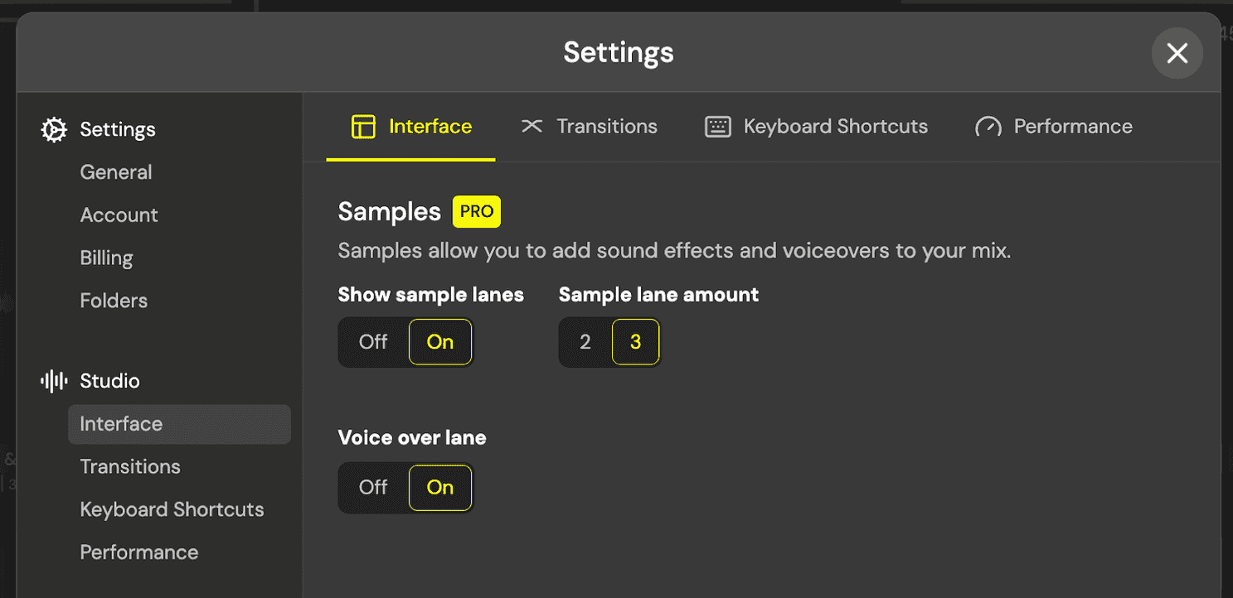Click the Keyboard Shortcuts keyboard icon
Viewport: 1233px width, 598px height.
717,127
